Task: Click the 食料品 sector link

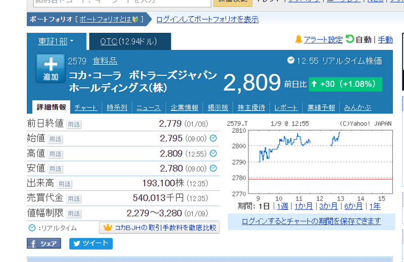Action: (x=105, y=61)
